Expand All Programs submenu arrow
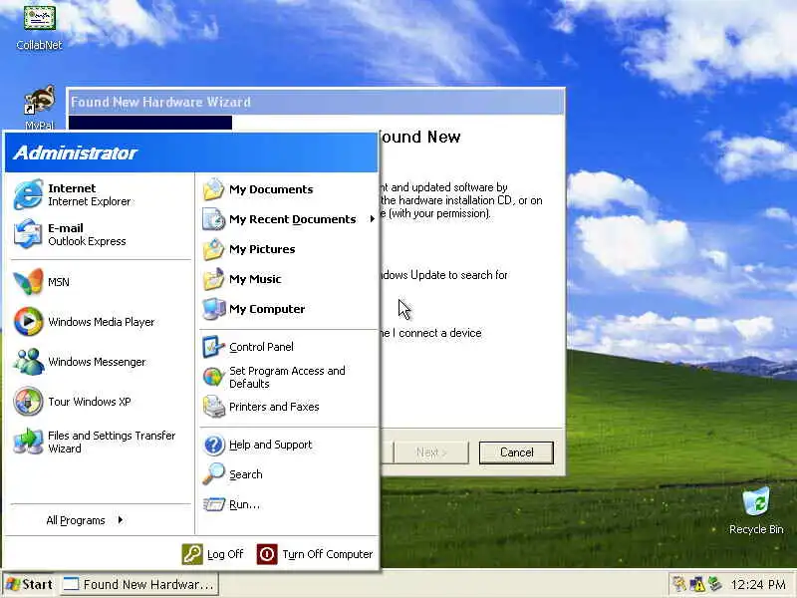Screen dimensions: 797x598 tap(120, 519)
